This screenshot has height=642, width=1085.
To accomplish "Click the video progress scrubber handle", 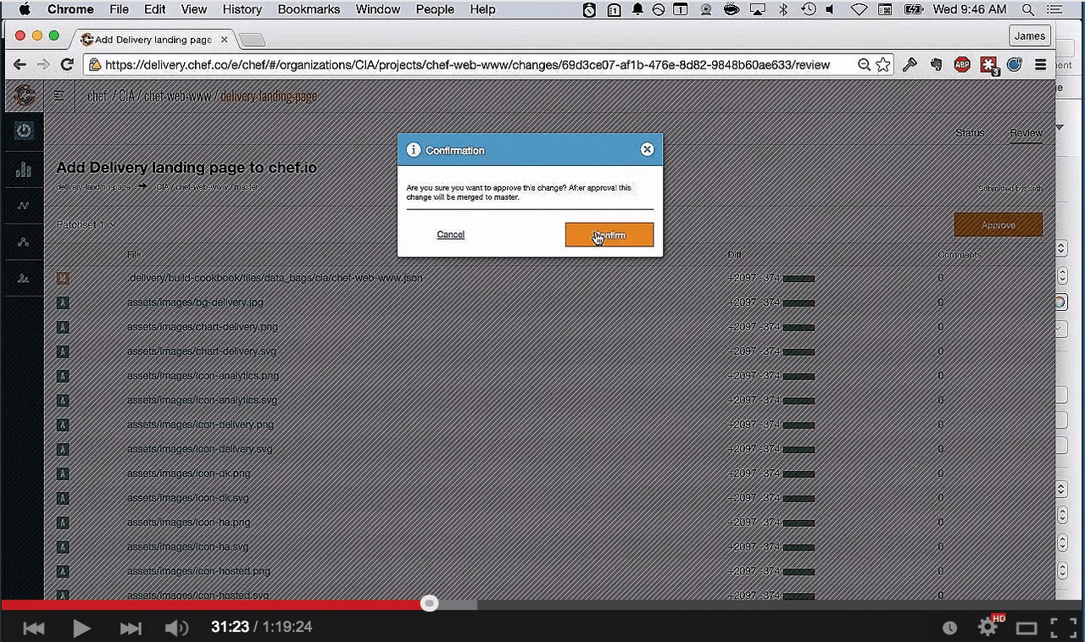I will coord(430,604).
